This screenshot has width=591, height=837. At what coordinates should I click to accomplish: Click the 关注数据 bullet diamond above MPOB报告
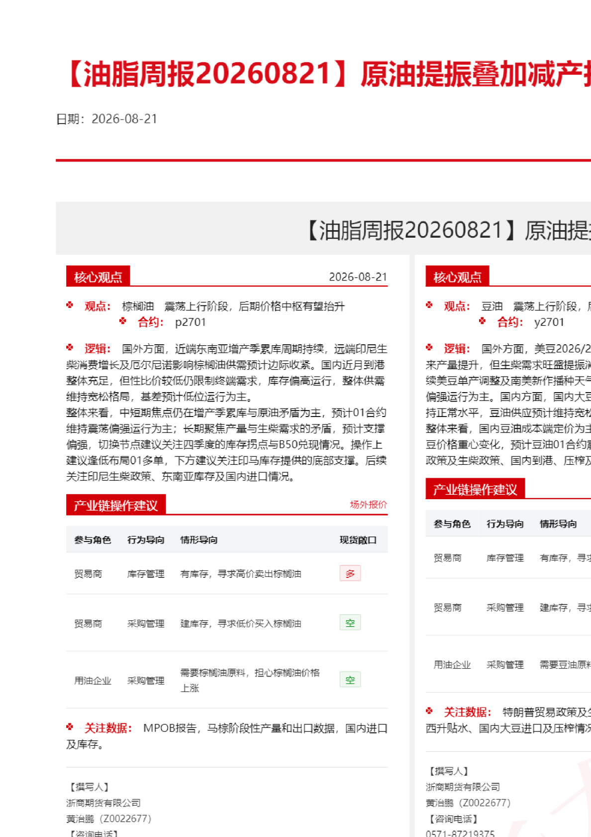click(x=70, y=727)
